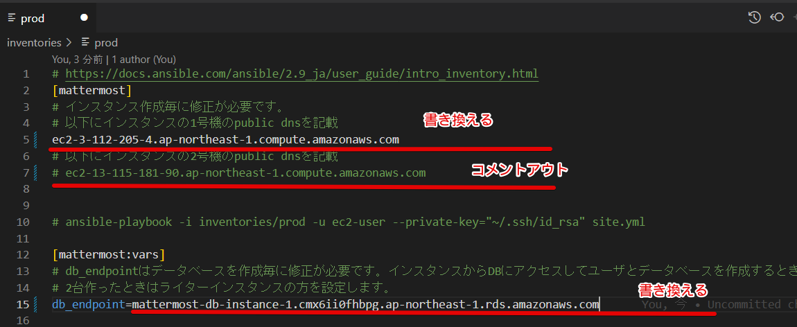
Task: Click the [mattermost:vars] section header
Action: (109, 254)
